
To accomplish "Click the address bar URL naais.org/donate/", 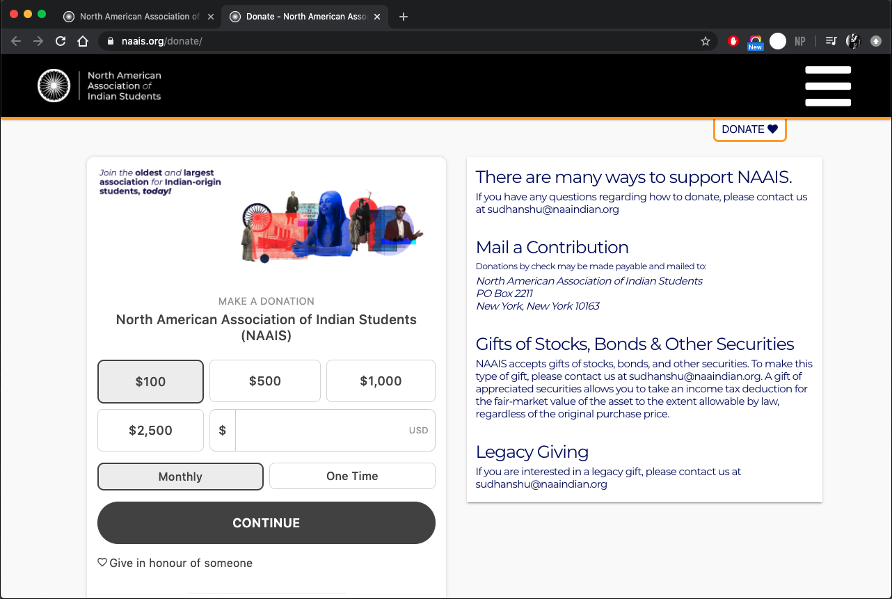I will point(161,41).
